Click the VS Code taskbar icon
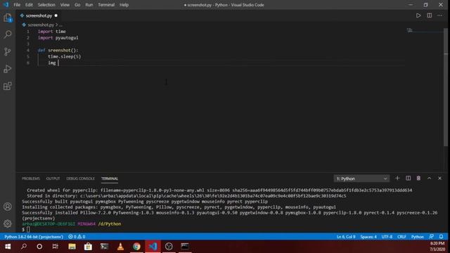 (x=153, y=247)
